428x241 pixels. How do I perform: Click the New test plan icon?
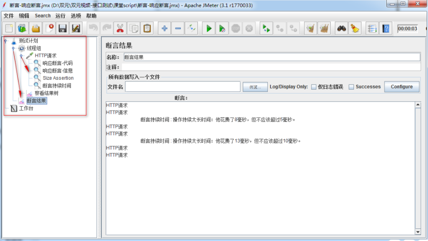click(9, 28)
